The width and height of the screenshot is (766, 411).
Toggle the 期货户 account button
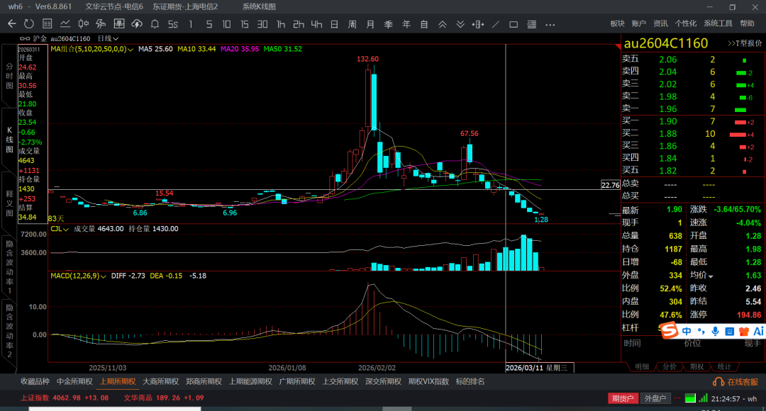pos(622,398)
